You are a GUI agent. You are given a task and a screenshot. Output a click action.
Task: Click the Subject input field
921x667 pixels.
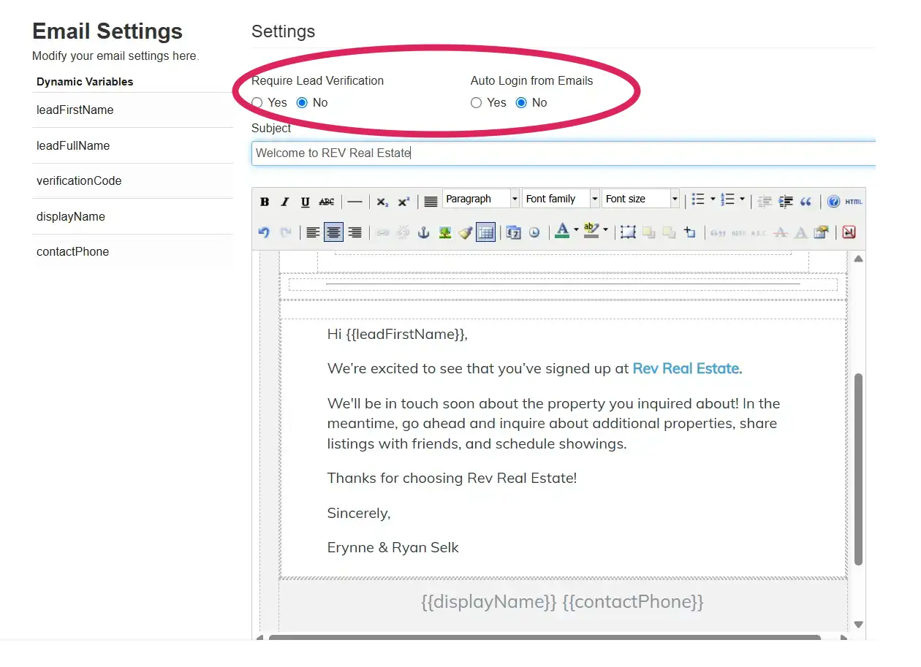pos(564,153)
